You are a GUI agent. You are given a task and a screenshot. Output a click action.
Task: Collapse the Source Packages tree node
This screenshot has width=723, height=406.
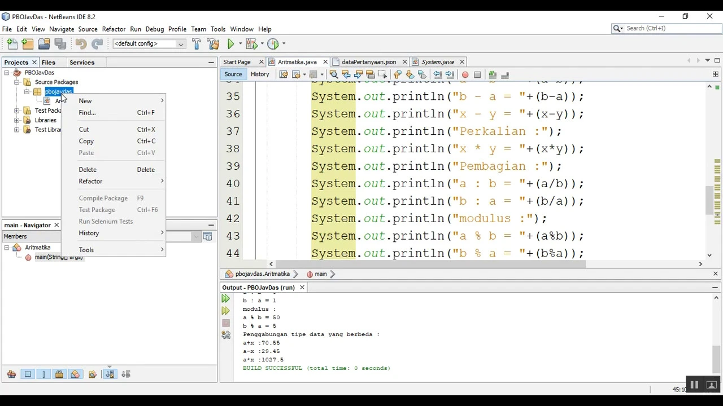coord(17,82)
